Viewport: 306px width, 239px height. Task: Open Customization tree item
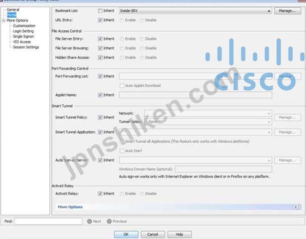tap(24, 26)
